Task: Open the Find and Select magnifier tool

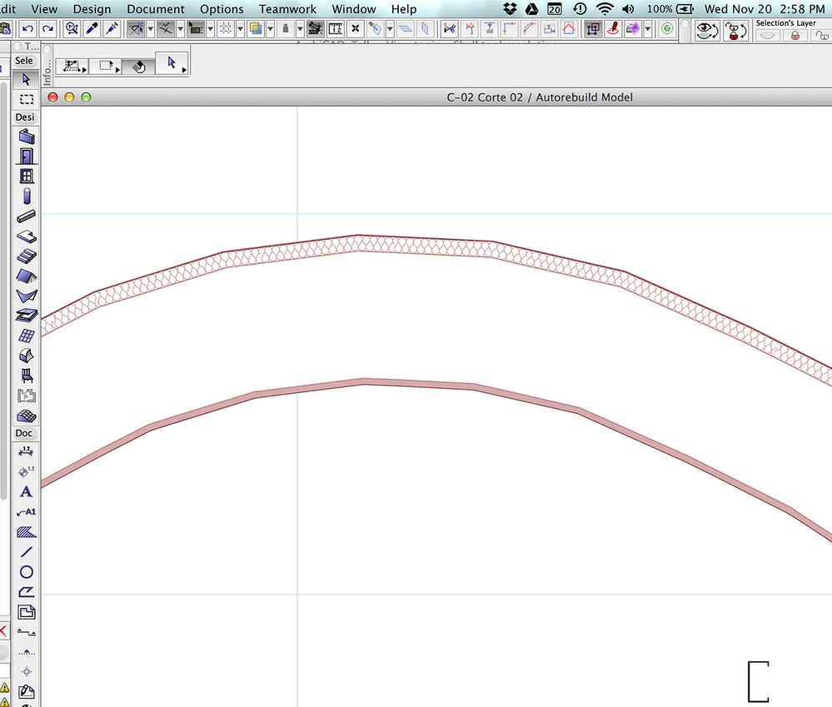Action: (72, 28)
